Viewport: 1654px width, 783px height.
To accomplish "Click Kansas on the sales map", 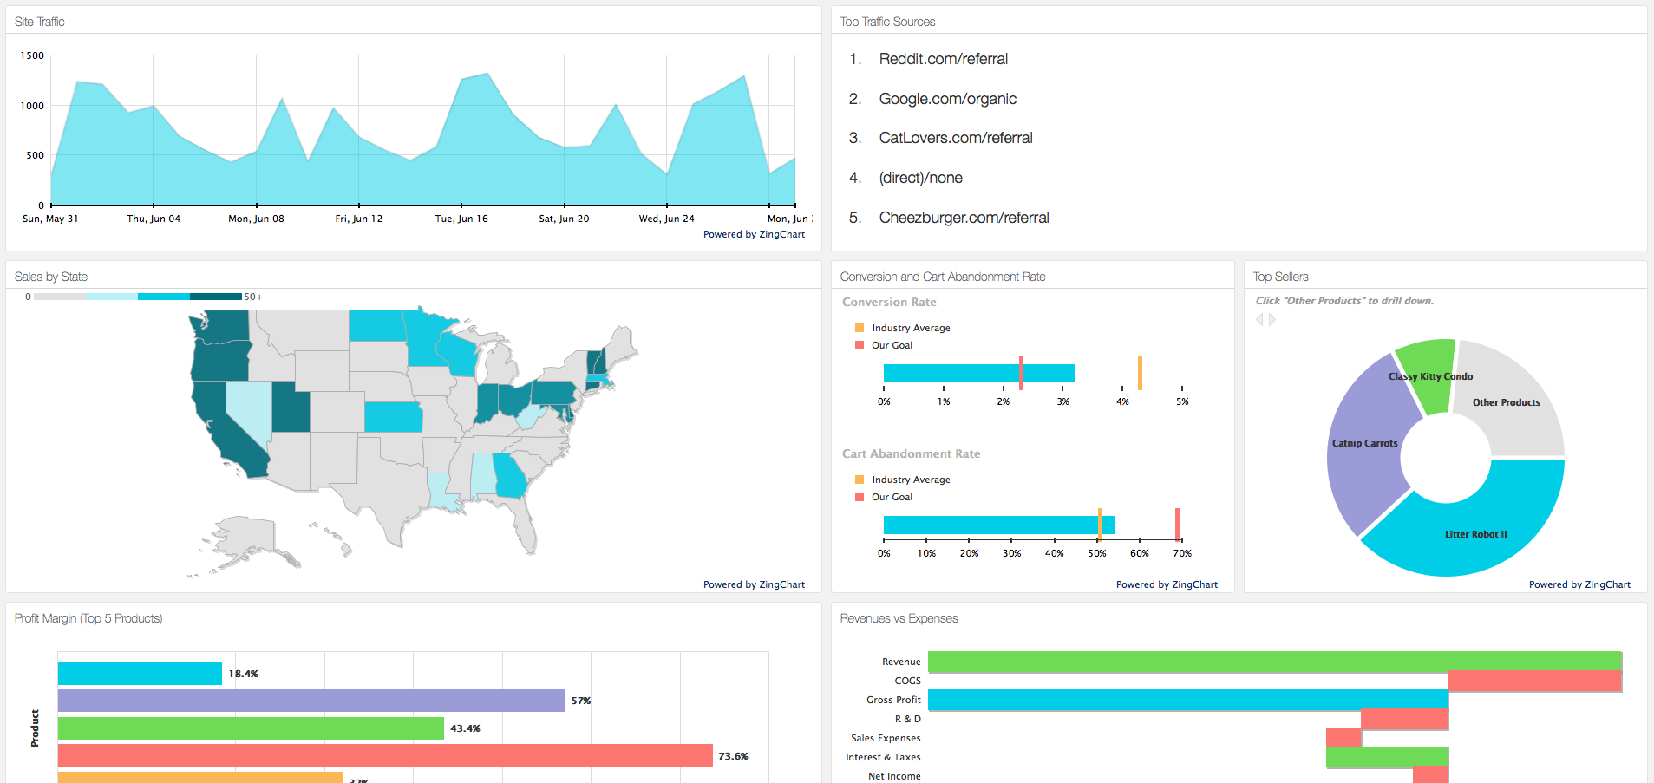I will pos(393,416).
